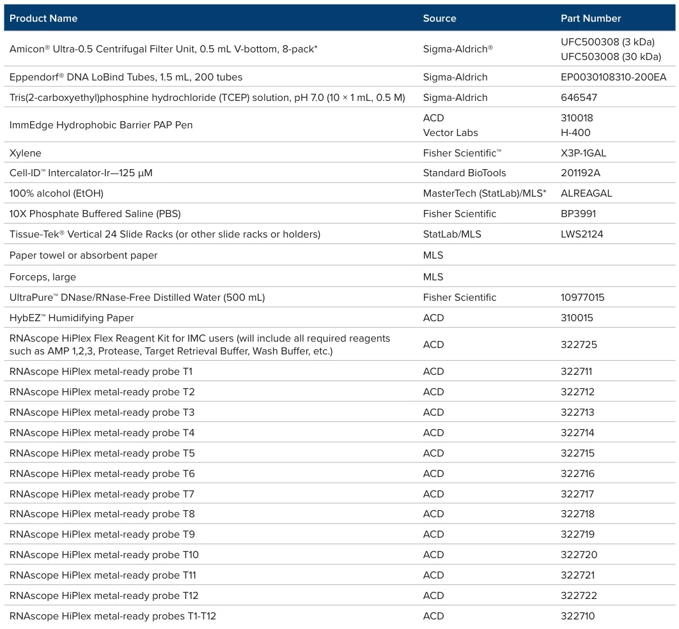Screen dimensions: 679x629
Task: Select RNAscope HiPlex metal-ready probe T4
Action: tap(102, 432)
